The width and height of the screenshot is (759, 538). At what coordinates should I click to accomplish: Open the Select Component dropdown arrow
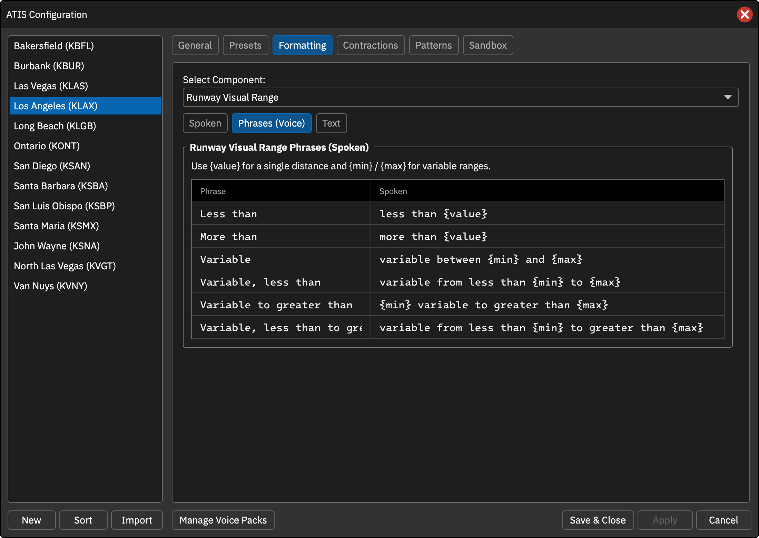[728, 97]
